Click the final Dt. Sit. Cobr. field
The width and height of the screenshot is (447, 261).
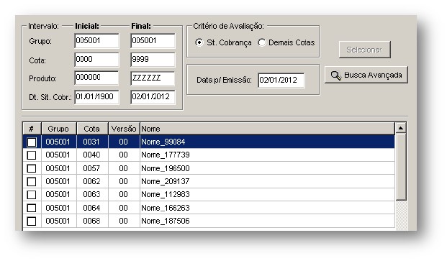click(153, 97)
